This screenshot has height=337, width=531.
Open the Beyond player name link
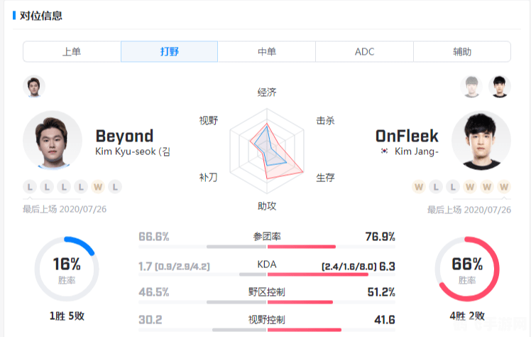124,136
